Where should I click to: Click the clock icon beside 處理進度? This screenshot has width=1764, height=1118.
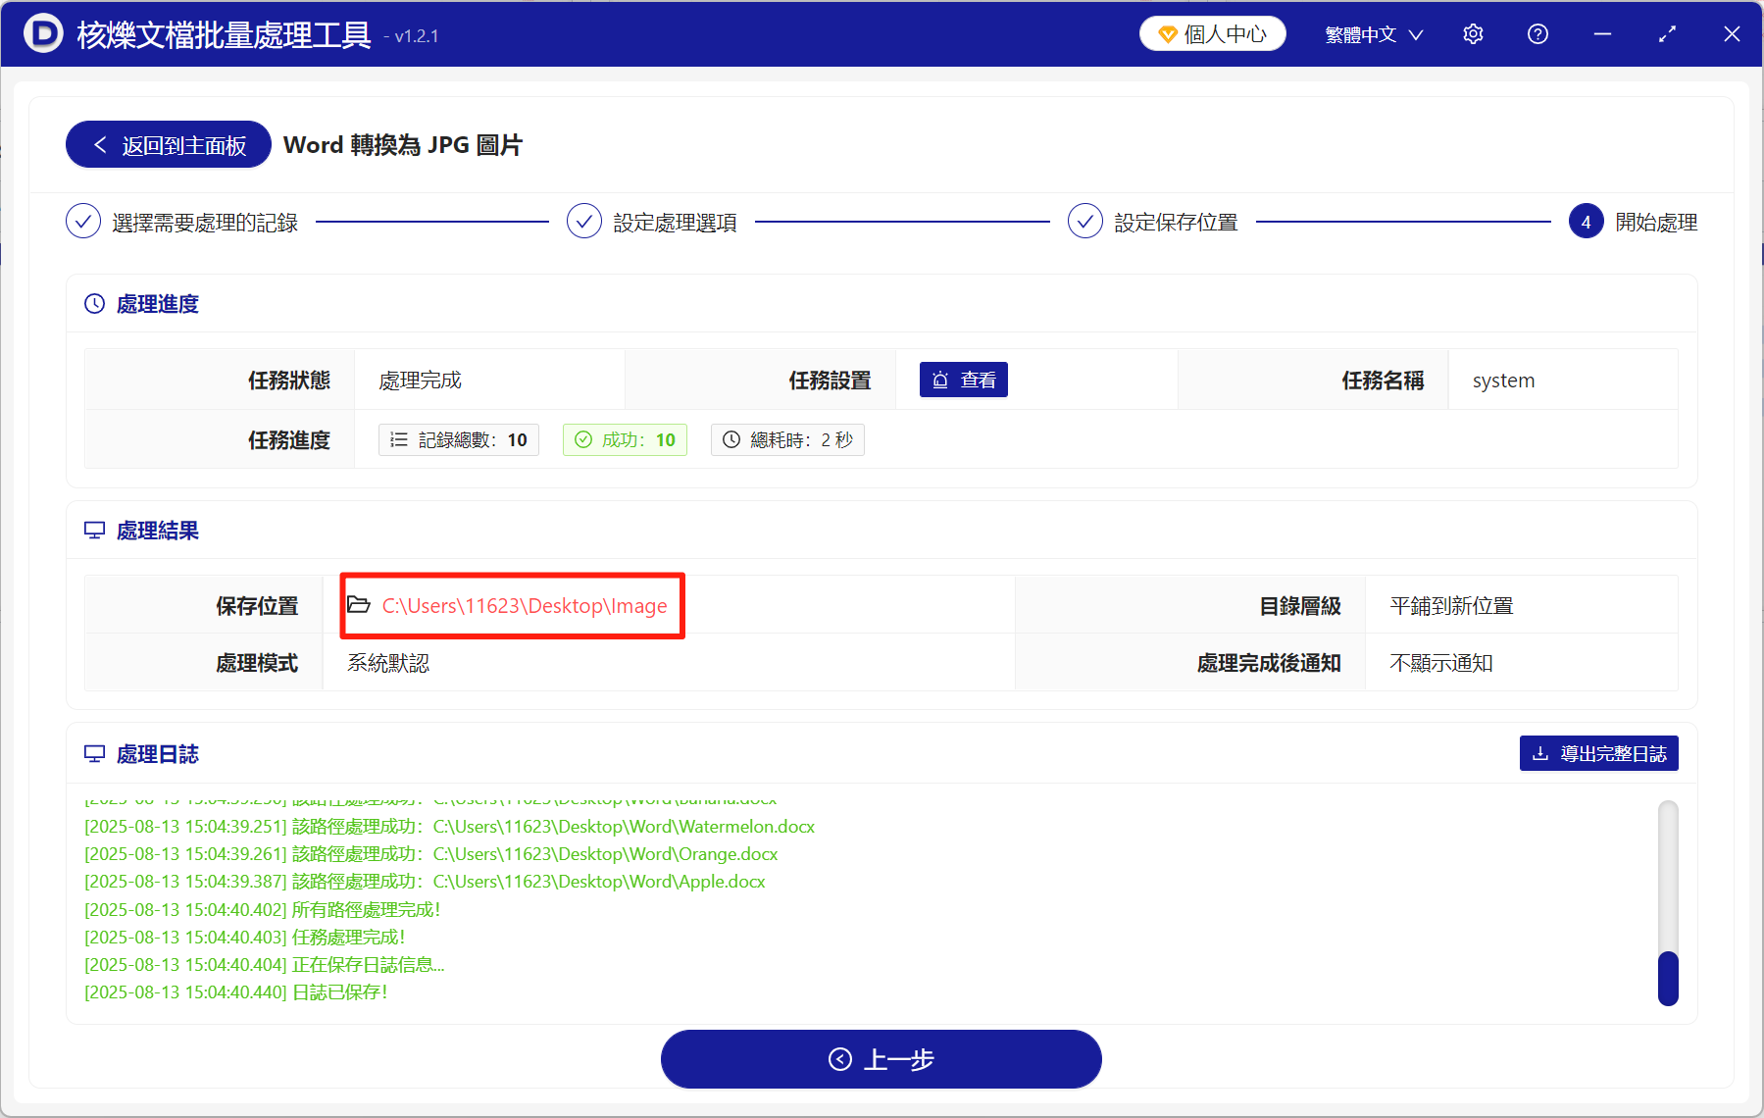pyautogui.click(x=94, y=304)
